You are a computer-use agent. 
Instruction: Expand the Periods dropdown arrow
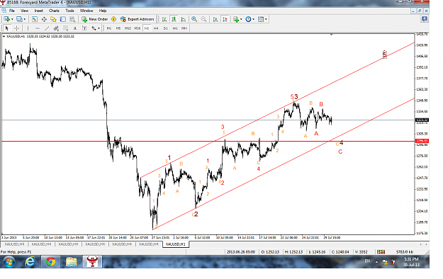254,19
